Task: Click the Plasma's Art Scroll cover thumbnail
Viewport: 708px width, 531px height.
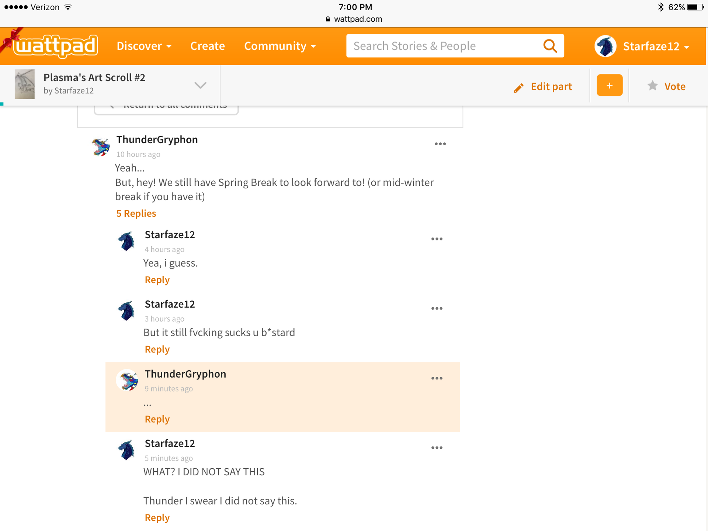Action: (25, 84)
